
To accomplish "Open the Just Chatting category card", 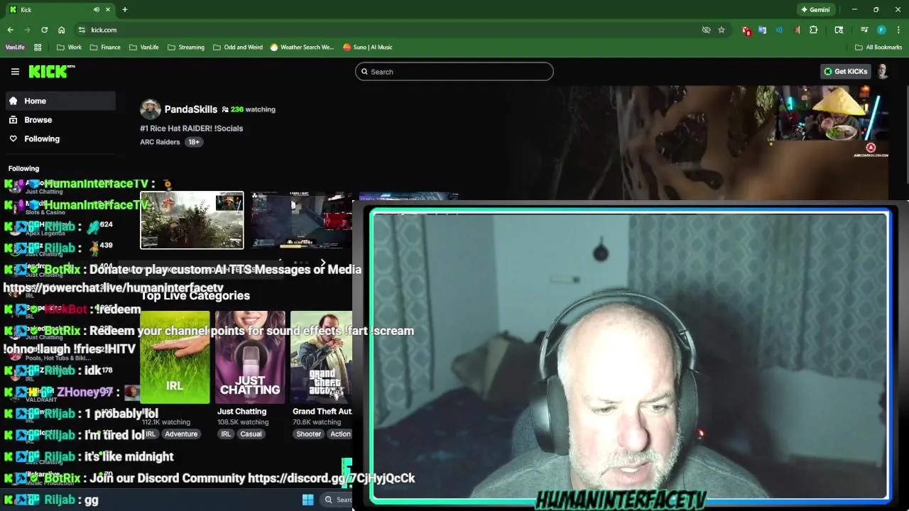I will tap(250, 357).
